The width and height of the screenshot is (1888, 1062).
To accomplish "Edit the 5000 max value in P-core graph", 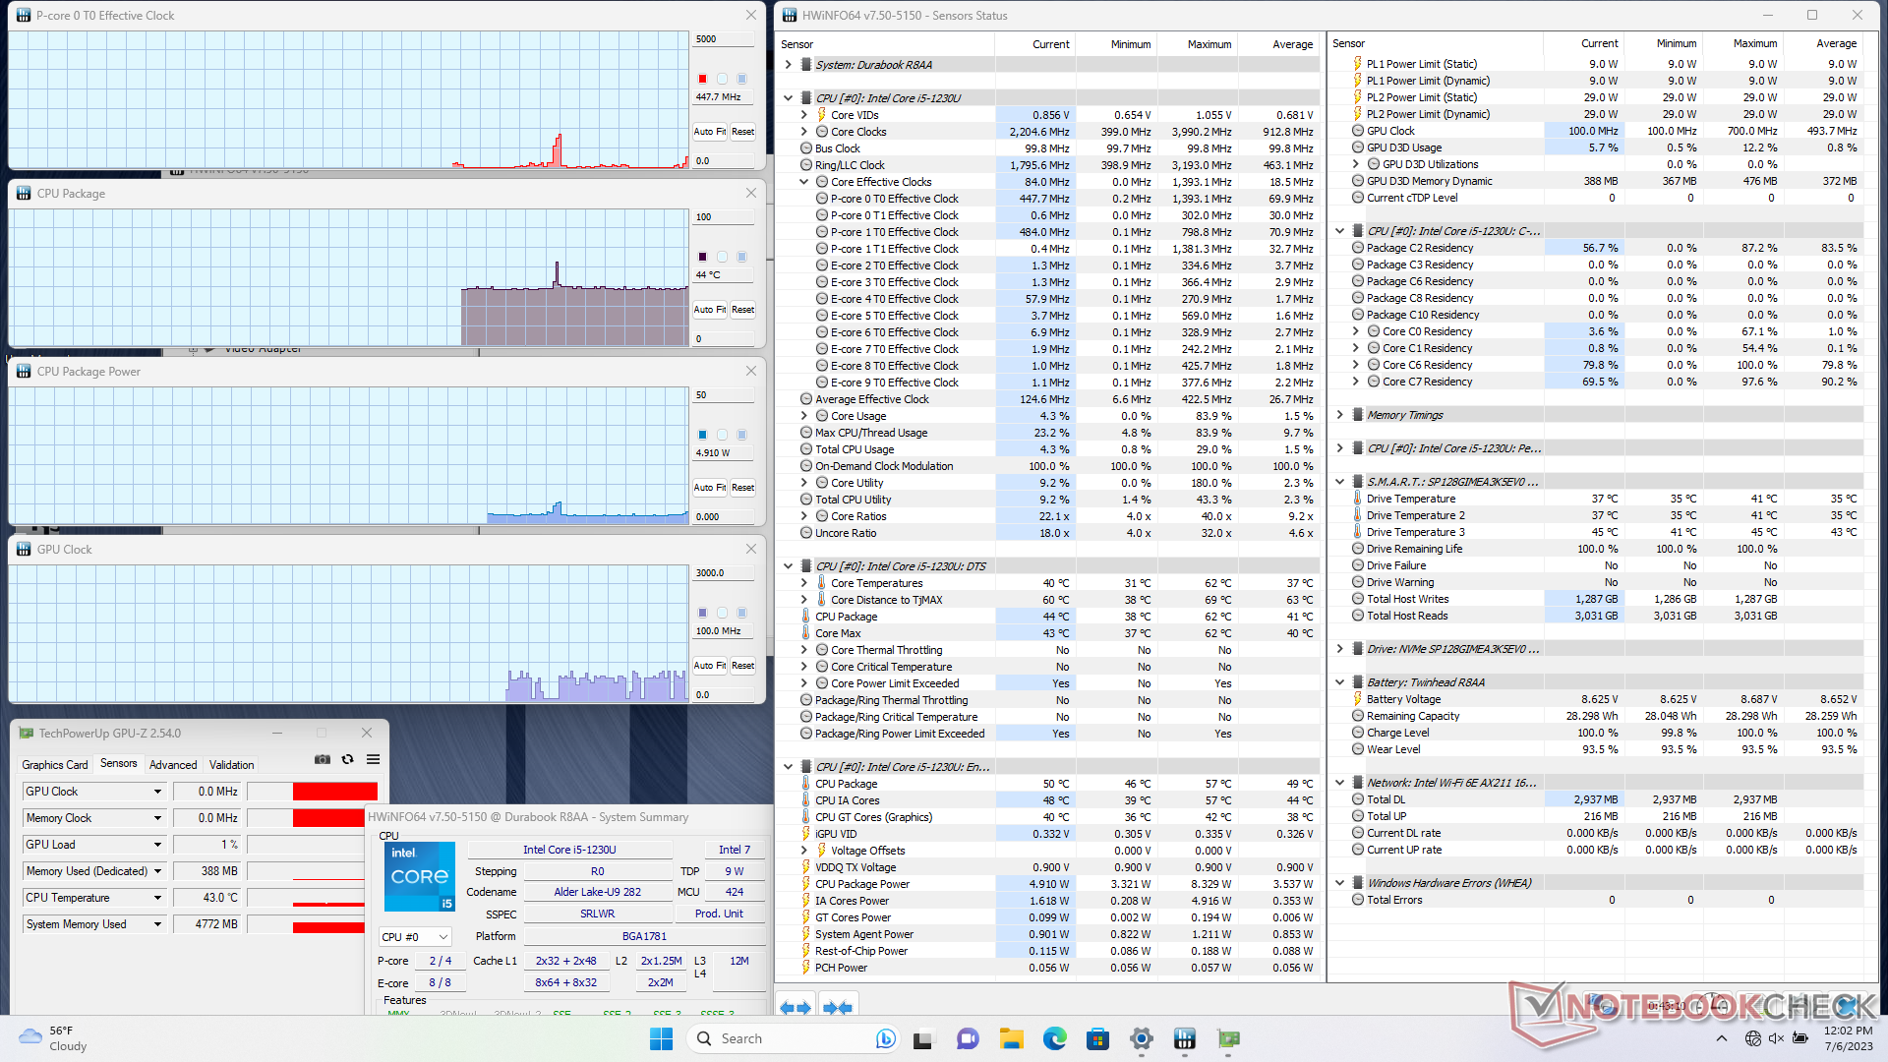I will (723, 39).
